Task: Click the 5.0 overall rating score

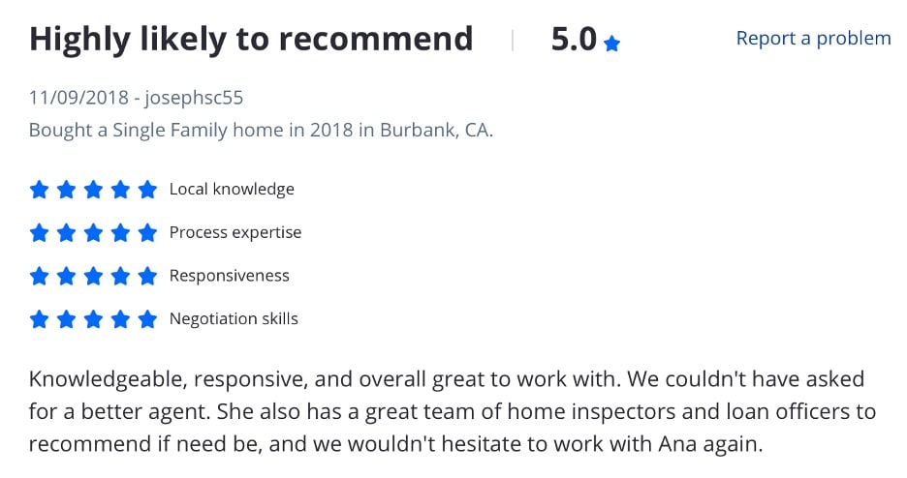Action: [x=574, y=39]
